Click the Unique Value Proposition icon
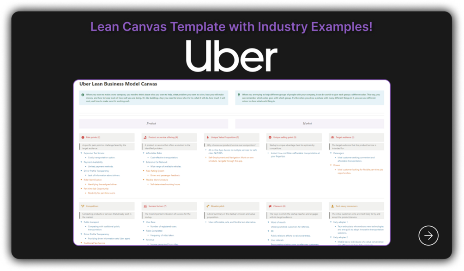The height and width of the screenshot is (271, 464). [208, 137]
